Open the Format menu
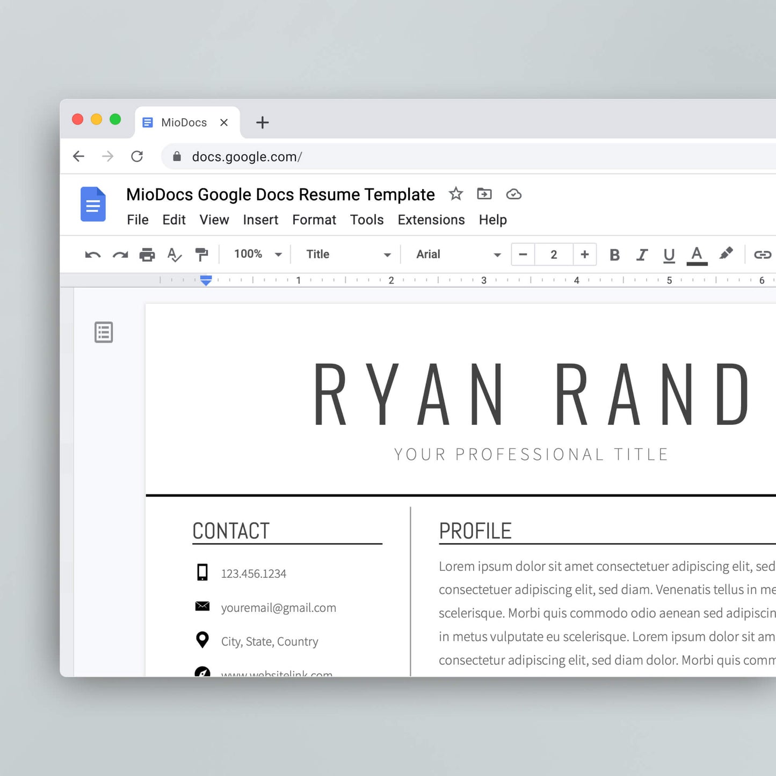Screen dimensions: 776x776 point(314,220)
